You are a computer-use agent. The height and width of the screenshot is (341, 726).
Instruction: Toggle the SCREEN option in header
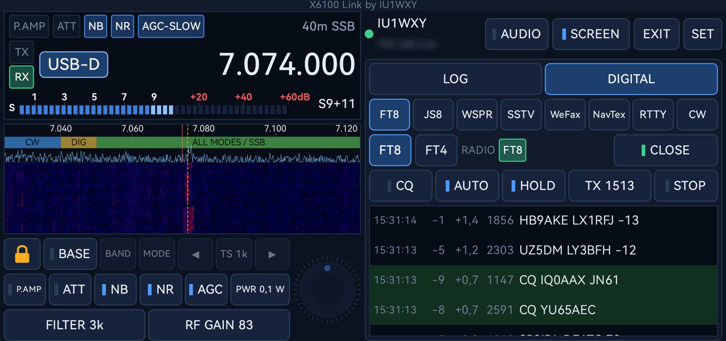point(591,34)
